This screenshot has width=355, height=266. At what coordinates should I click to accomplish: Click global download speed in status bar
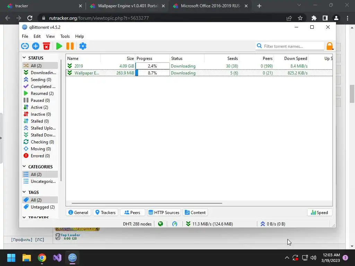click(x=209, y=224)
